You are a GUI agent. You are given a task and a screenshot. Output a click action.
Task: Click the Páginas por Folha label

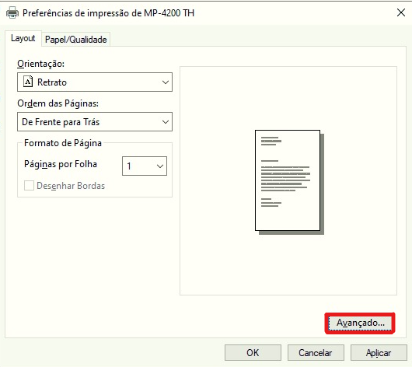click(61, 164)
